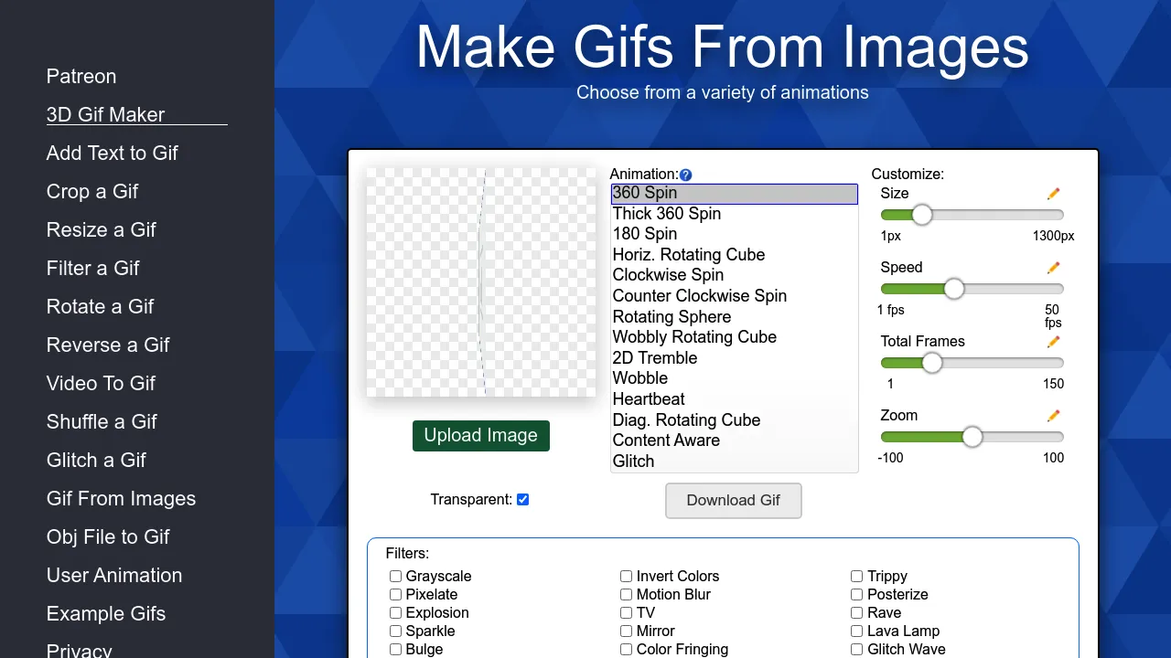Select the Content Aware animation
The height and width of the screenshot is (658, 1171).
666,440
